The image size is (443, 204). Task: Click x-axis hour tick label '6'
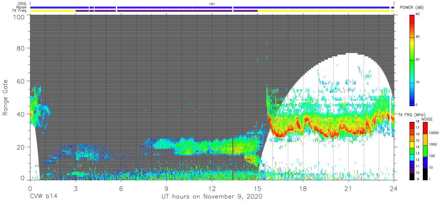[121, 189]
